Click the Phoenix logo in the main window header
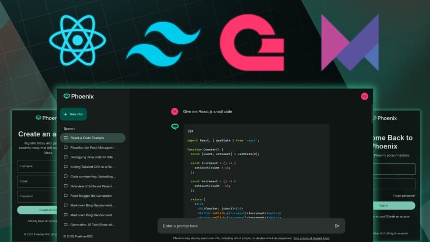Image resolution: width=430 pixels, height=242 pixels. click(79, 96)
